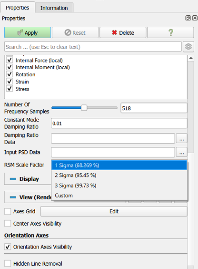Screen dimensions: 198x269
Task: Click the green Apply button
Action: [28, 32]
